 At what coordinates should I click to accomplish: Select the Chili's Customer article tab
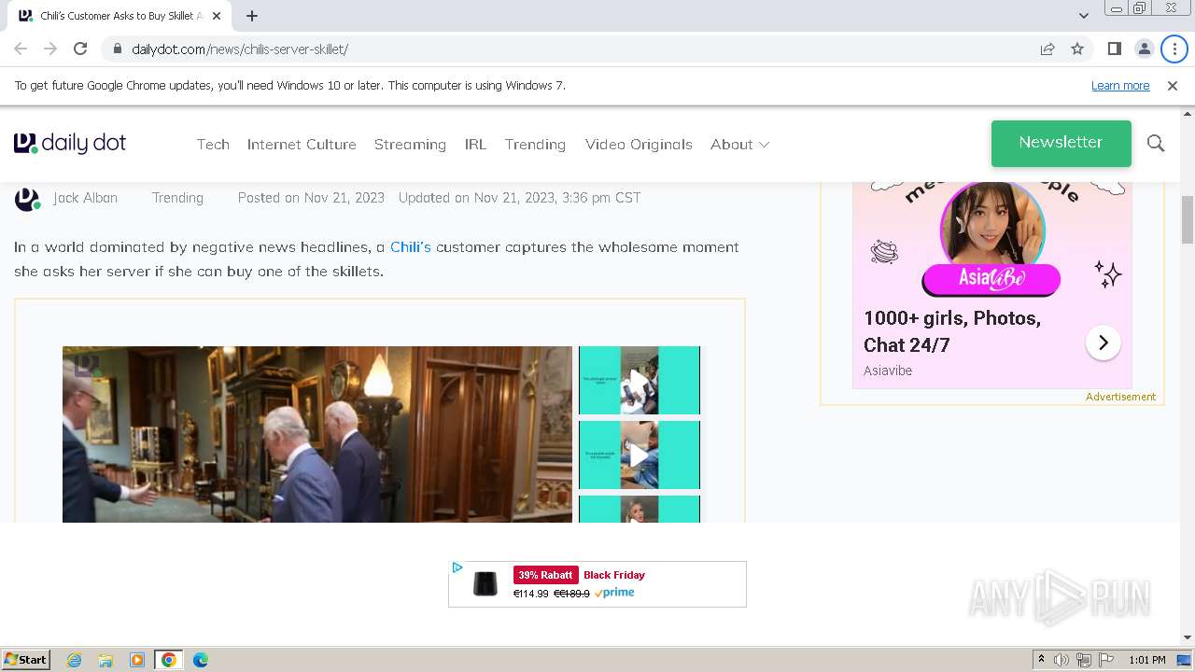[121, 16]
